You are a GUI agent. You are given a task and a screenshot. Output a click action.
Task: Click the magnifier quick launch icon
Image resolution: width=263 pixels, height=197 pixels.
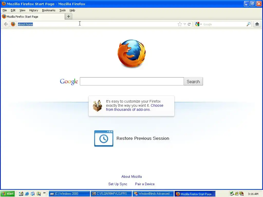pos(39,194)
